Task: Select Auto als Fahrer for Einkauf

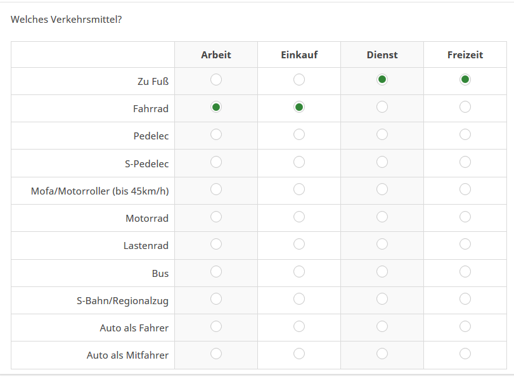Action: 299,326
